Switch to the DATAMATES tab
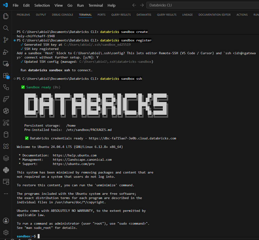The height and width of the screenshot is (240, 259). pos(144,15)
